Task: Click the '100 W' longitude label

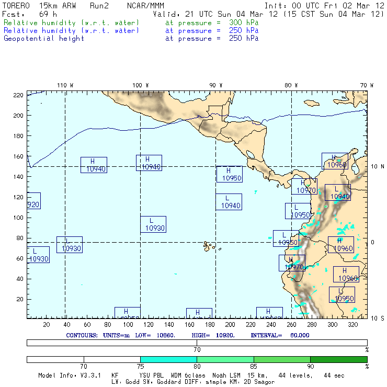Action: [141, 85]
